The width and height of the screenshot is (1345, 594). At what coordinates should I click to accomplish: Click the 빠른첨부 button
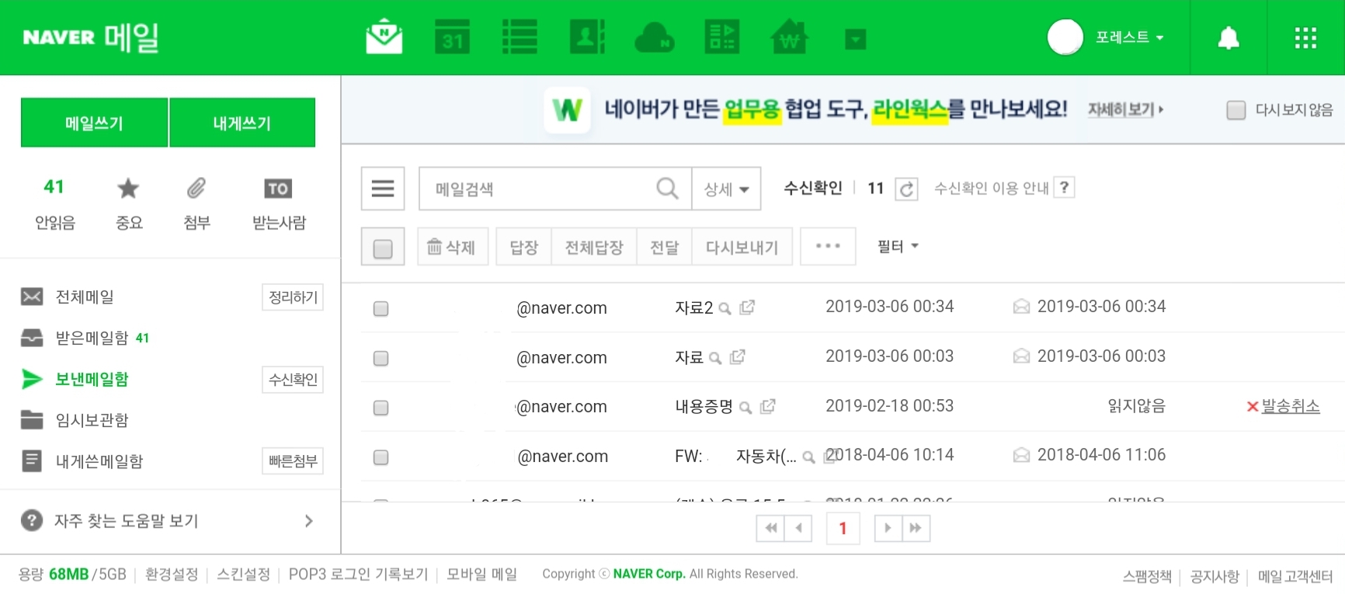click(x=293, y=461)
